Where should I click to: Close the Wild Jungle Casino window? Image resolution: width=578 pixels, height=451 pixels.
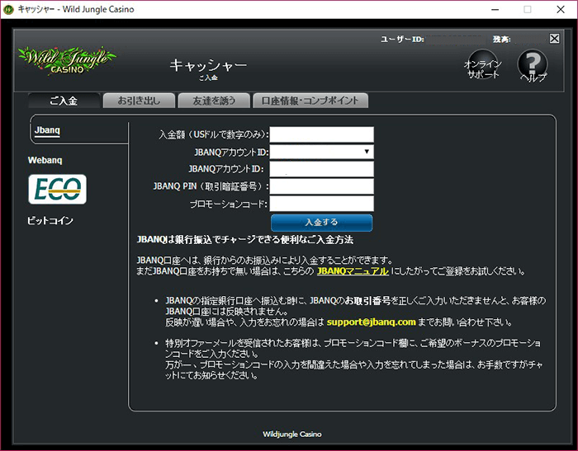click(x=561, y=10)
